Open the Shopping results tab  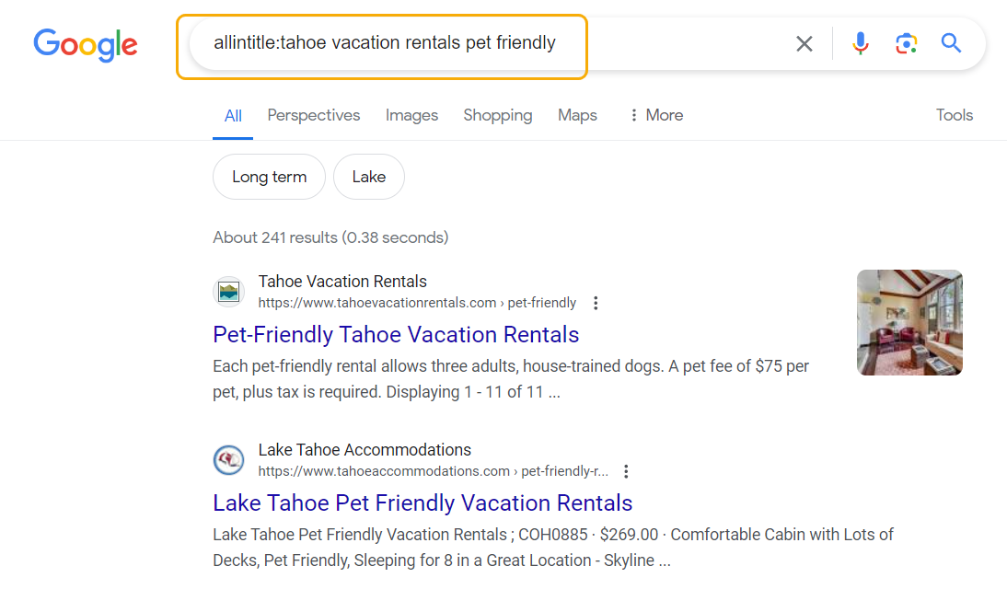coord(498,115)
